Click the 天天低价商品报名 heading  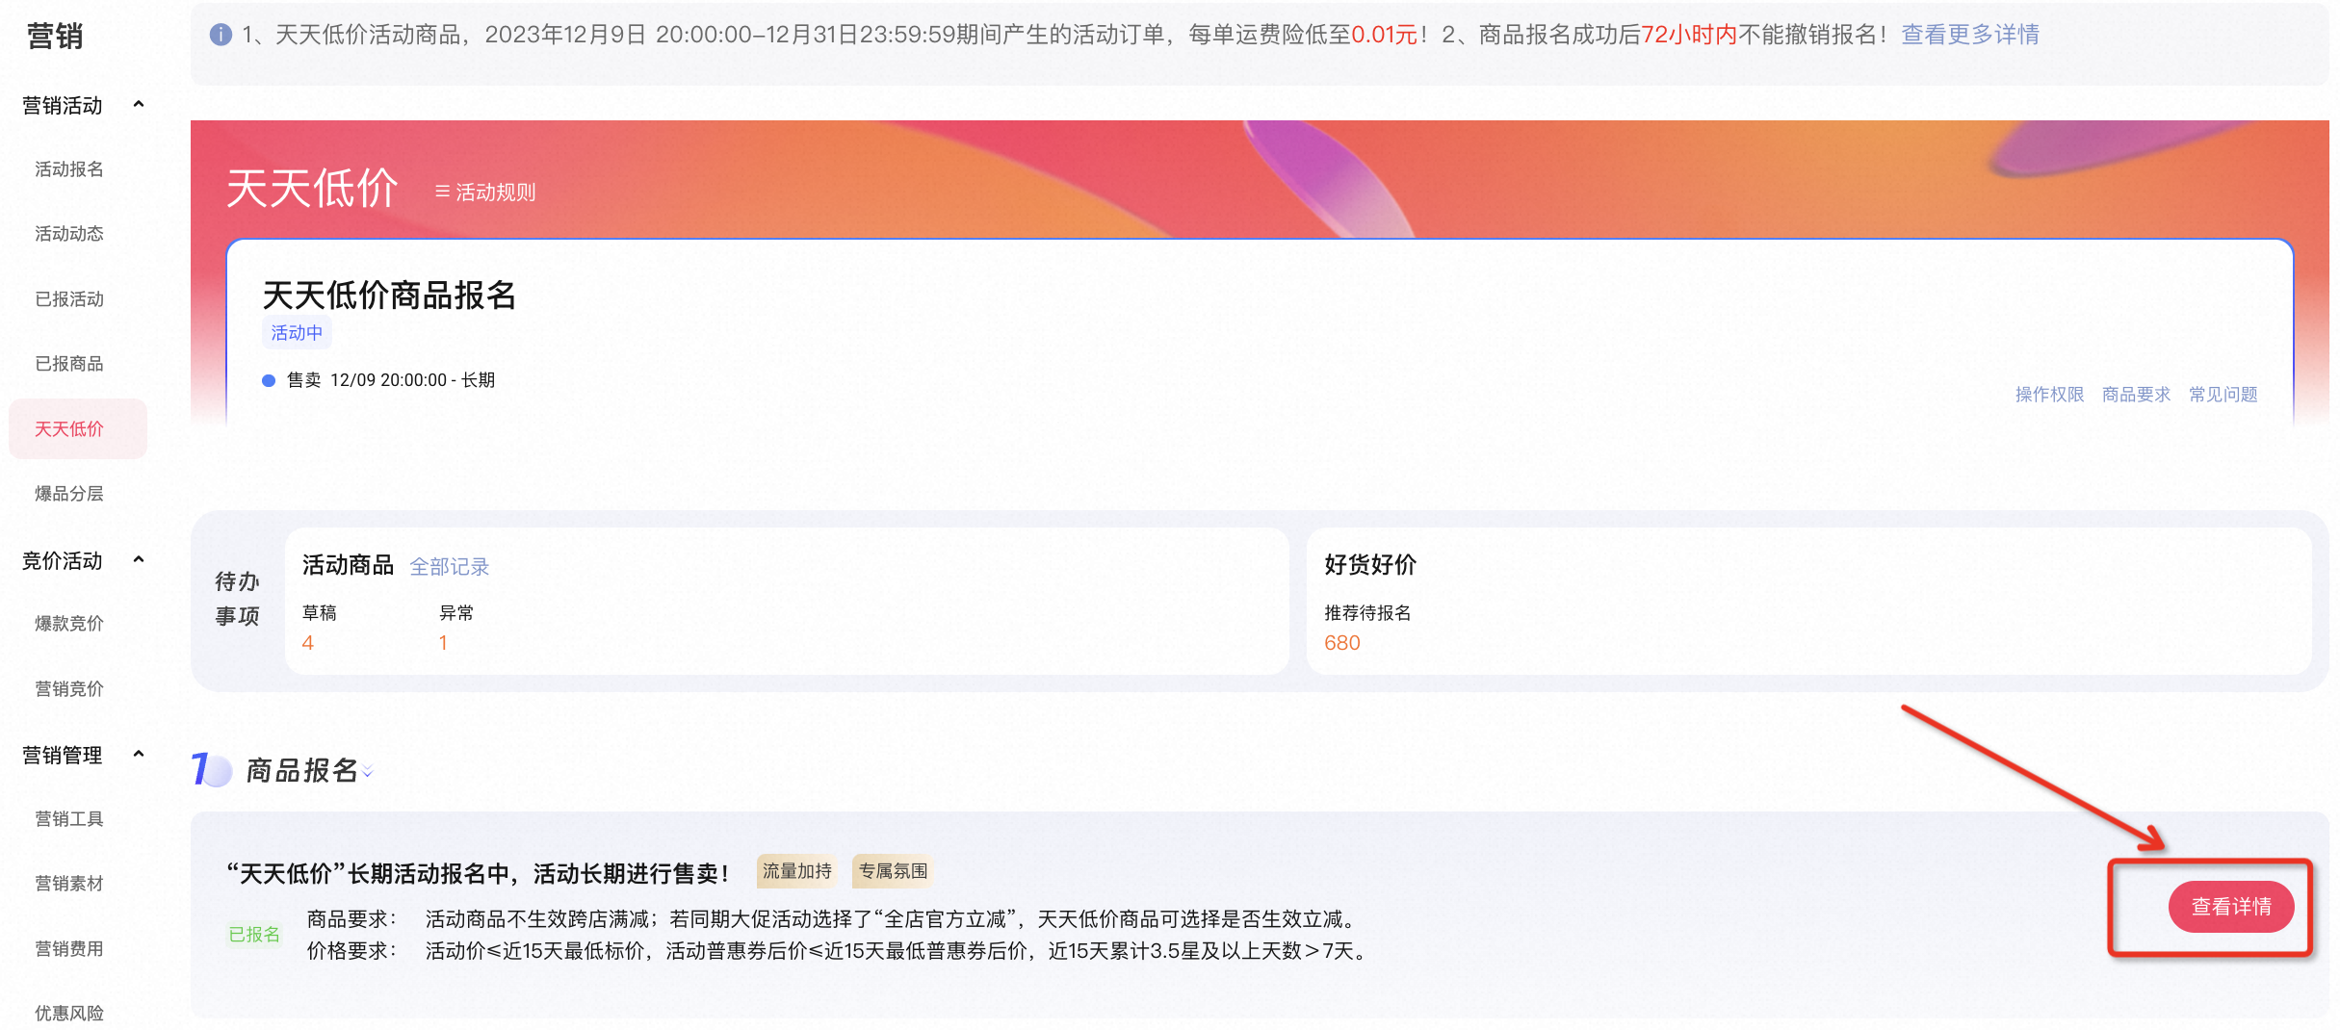(x=389, y=296)
